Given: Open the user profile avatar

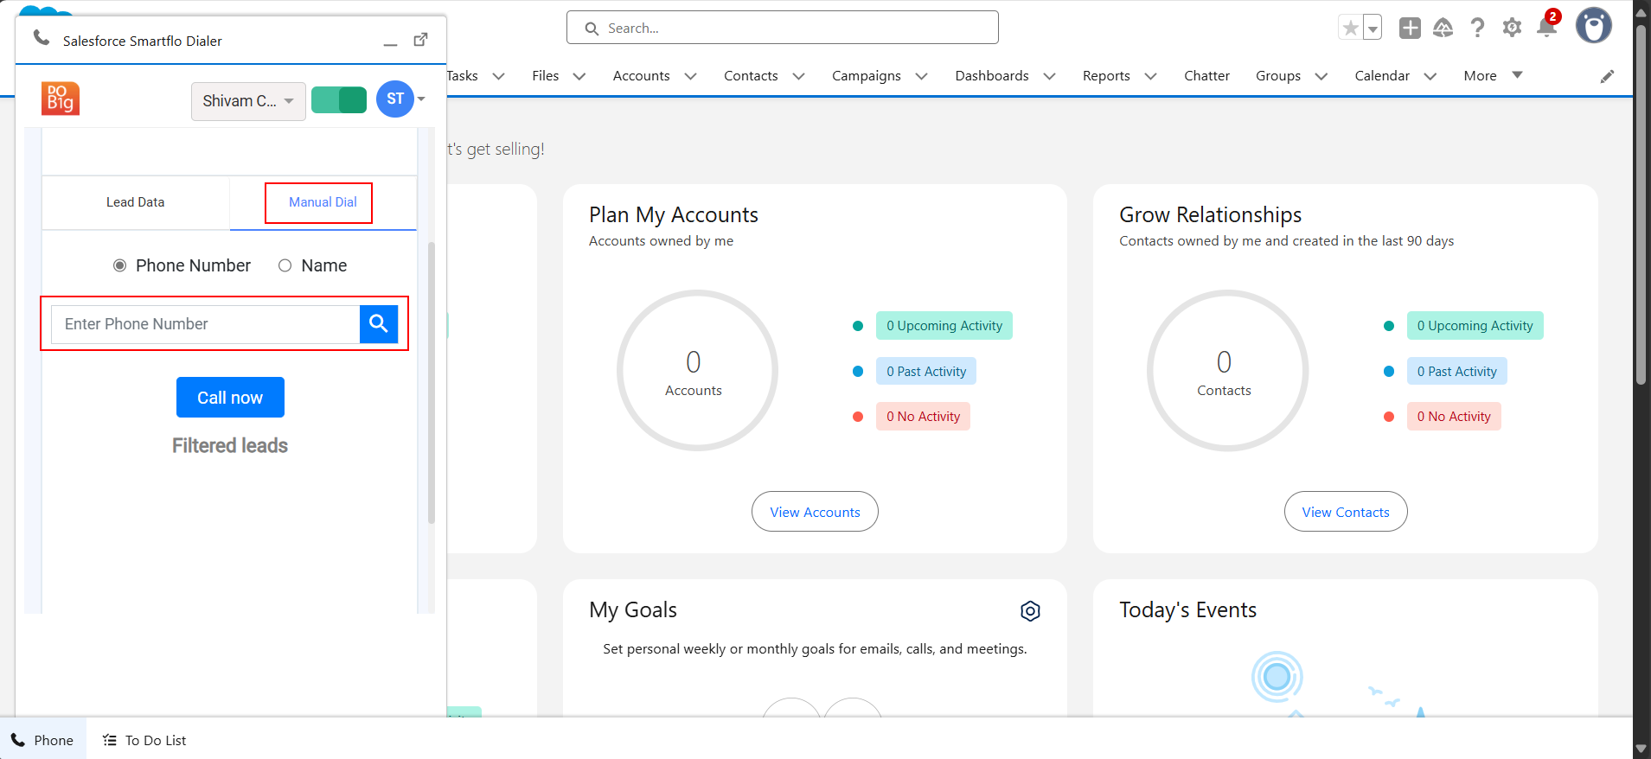Looking at the screenshot, I should click(x=1593, y=26).
